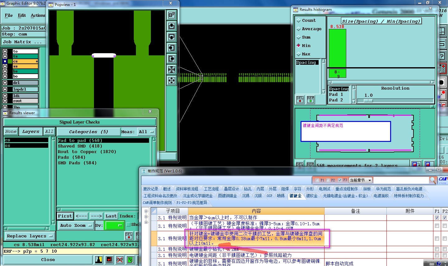Click the Last button
Screen dimensions: 448x266
(x=111, y=216)
